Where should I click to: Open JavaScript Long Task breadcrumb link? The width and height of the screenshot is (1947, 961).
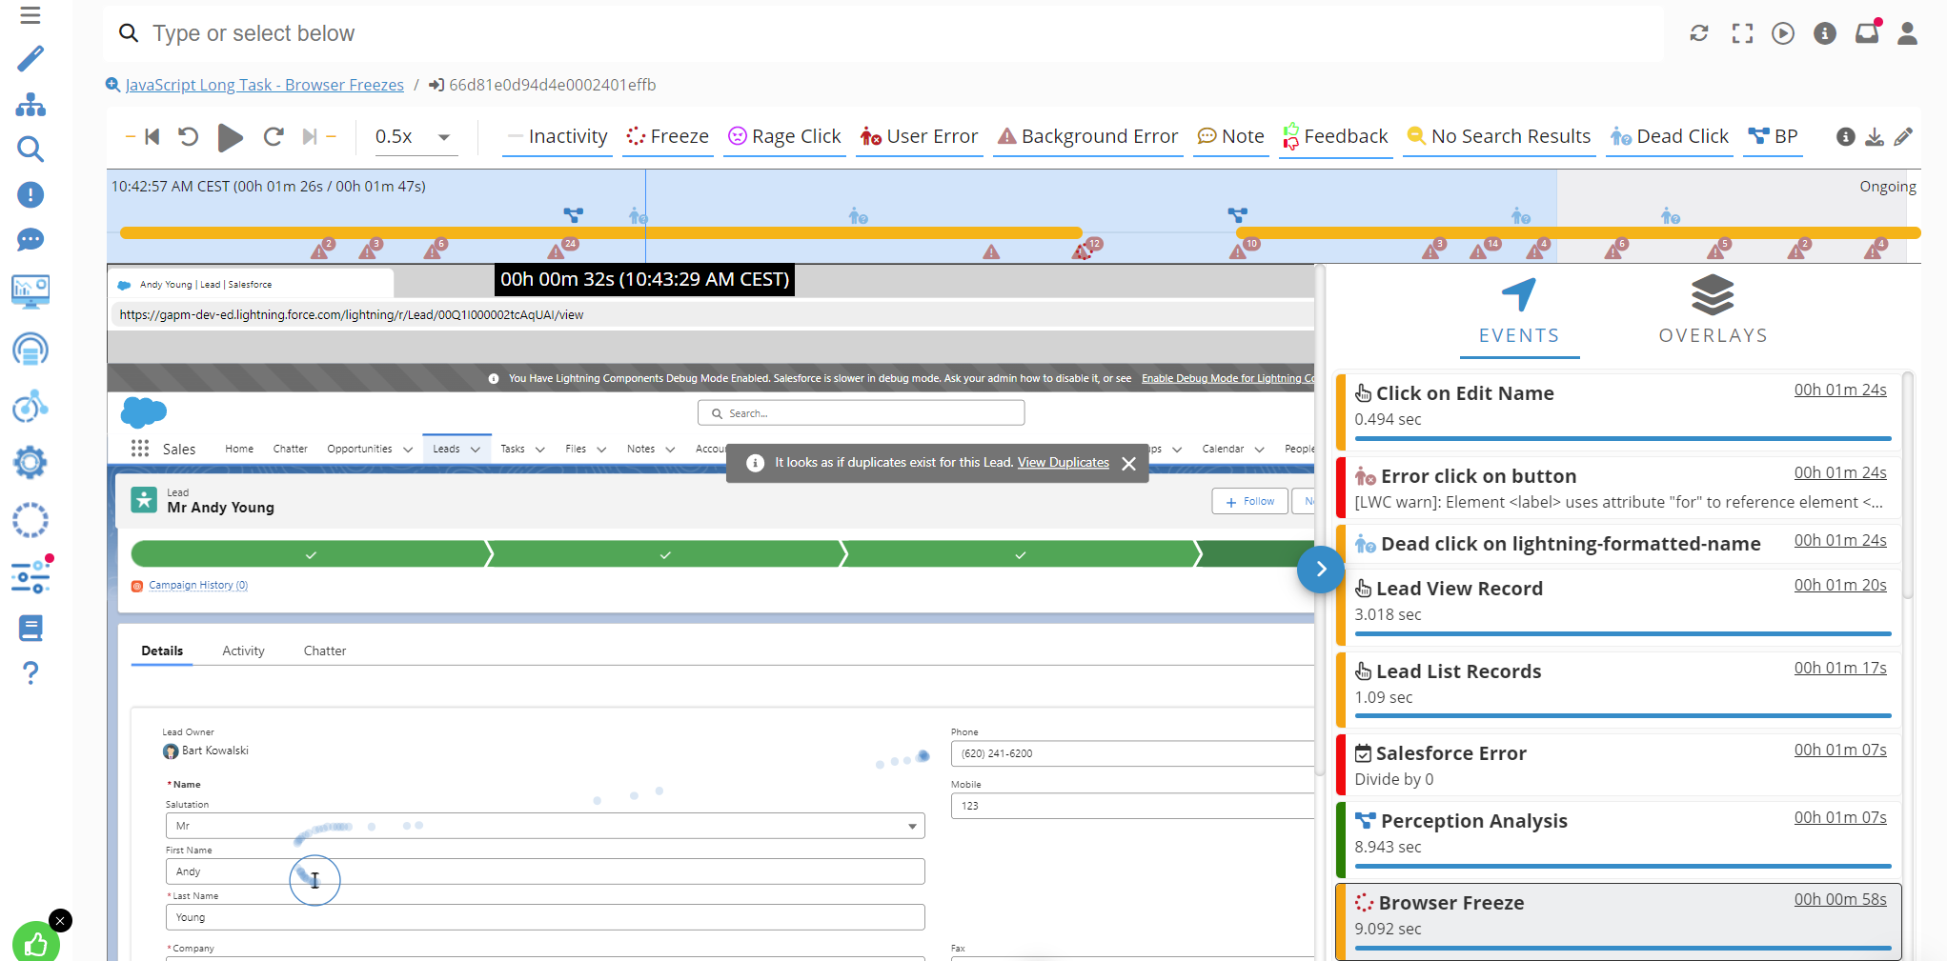tap(264, 85)
